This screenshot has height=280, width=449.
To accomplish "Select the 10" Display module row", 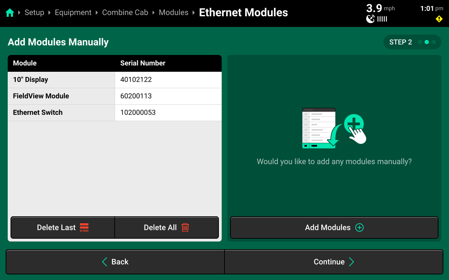I will pyautogui.click(x=61, y=80).
